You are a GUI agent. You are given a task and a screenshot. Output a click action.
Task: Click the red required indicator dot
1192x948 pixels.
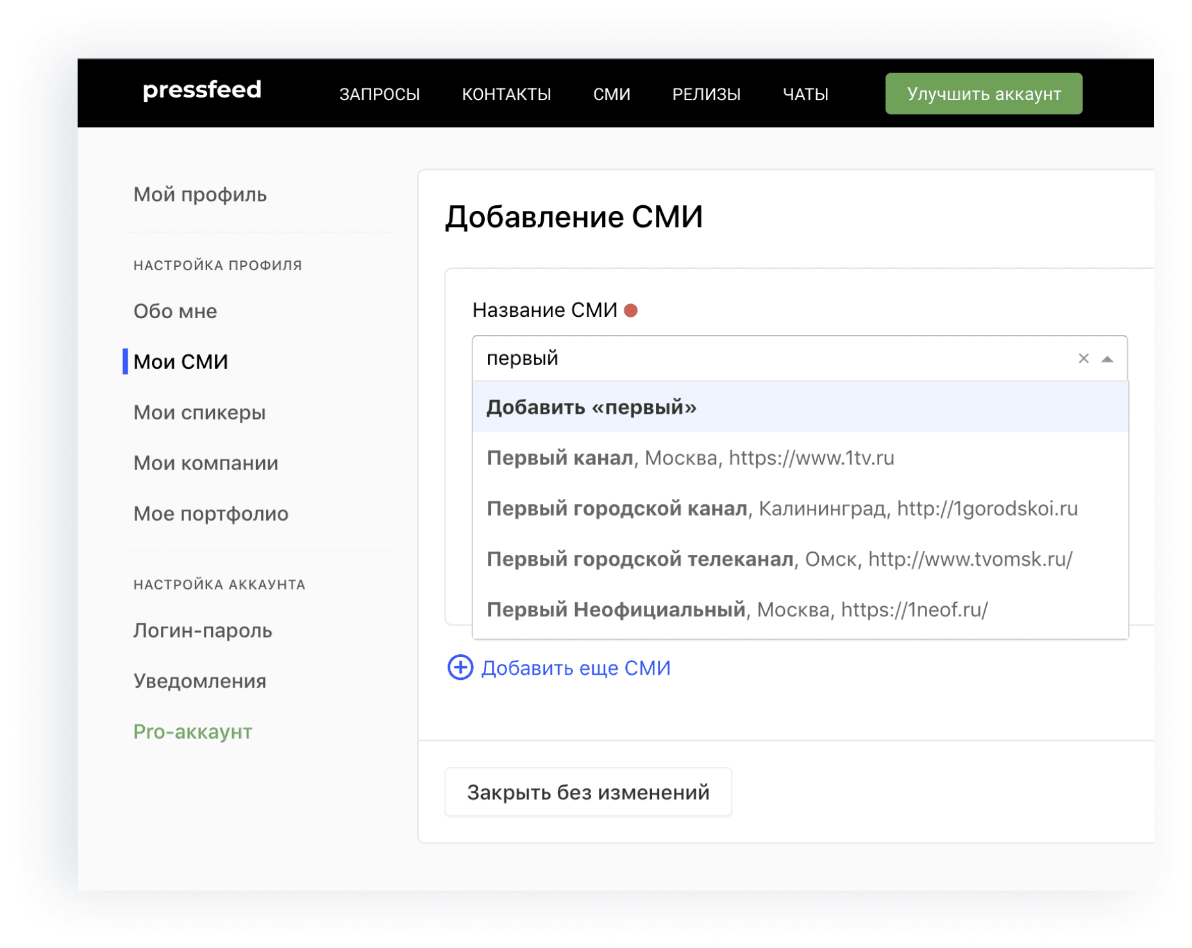coord(631,310)
